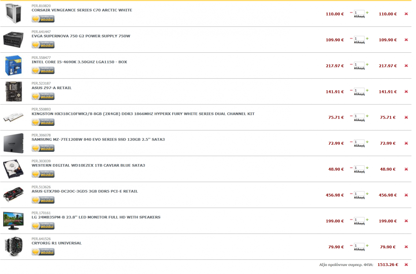Click the red X beside the 1513.26 € total
416x274 pixels.
(406, 265)
